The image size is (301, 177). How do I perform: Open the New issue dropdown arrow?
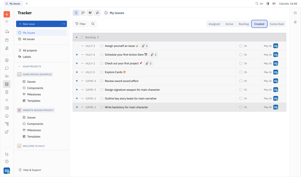coord(64,24)
